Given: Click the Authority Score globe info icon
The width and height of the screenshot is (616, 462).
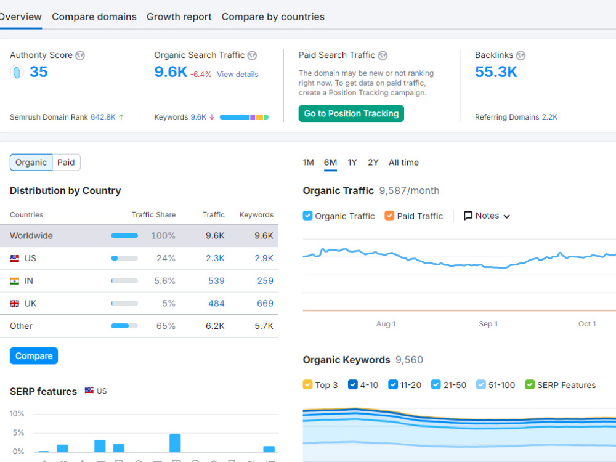Looking at the screenshot, I should click(x=80, y=55).
